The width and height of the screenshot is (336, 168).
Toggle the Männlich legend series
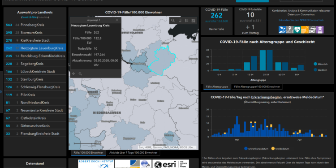click(x=321, y=64)
